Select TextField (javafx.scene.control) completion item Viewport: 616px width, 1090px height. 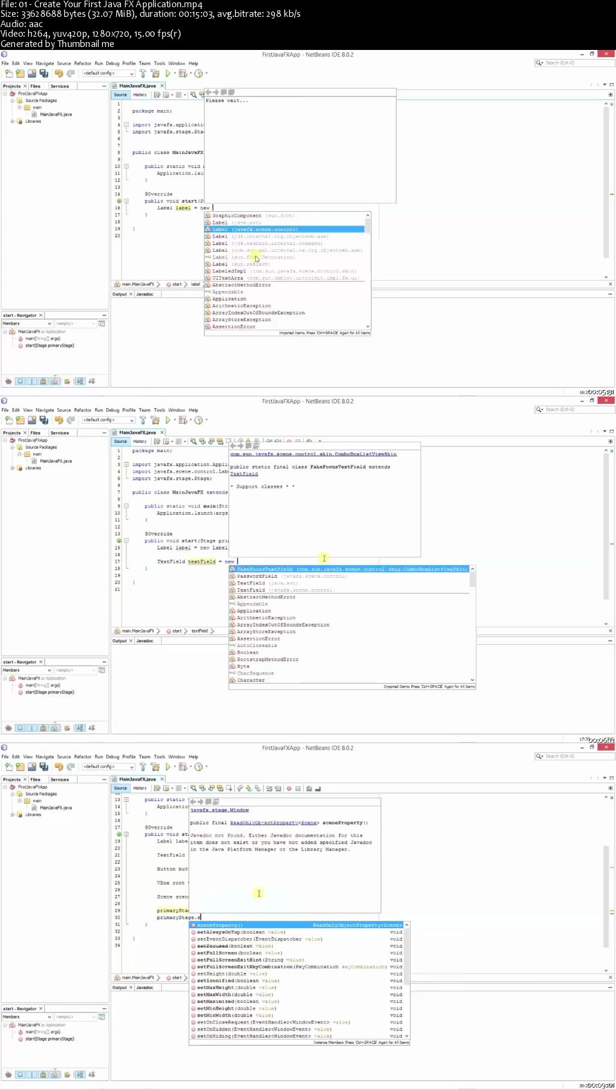349,590
